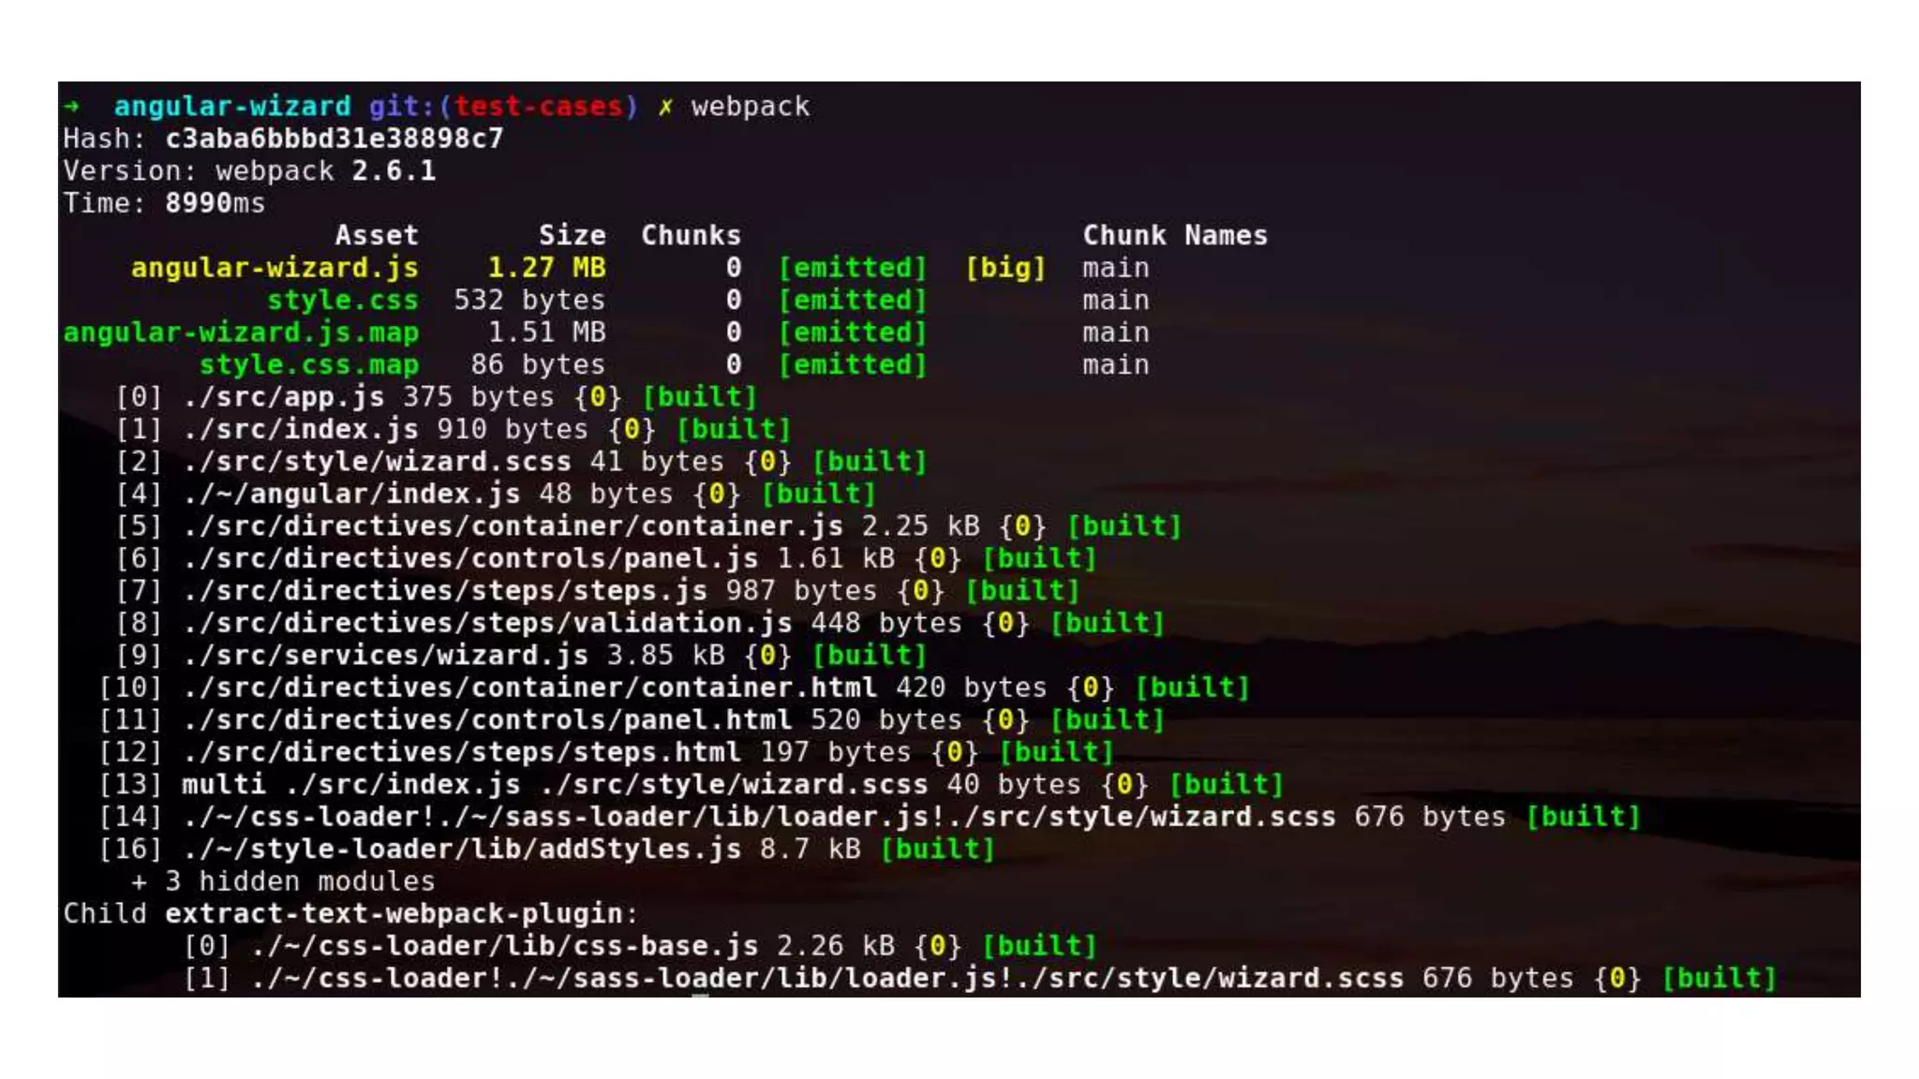Click the Chunks column header
The height and width of the screenshot is (1079, 1919).
691,235
